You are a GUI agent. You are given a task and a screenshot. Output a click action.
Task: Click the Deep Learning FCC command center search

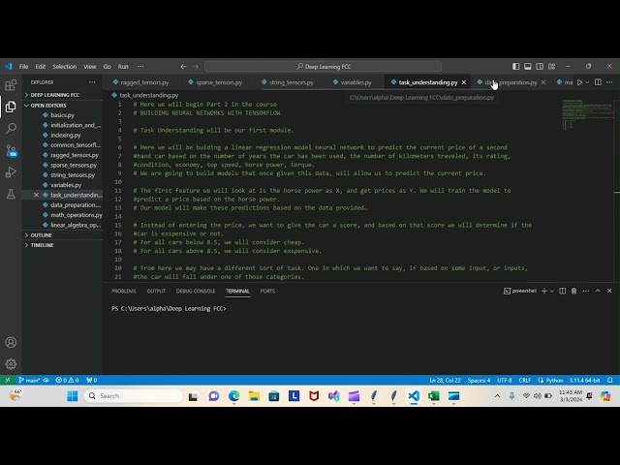323,67
